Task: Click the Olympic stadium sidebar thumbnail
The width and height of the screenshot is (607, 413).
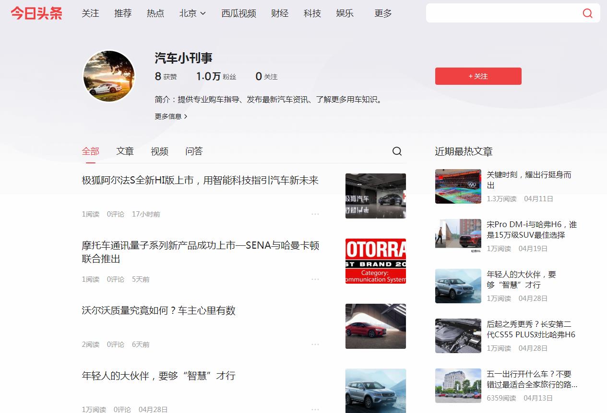Action: click(458, 186)
